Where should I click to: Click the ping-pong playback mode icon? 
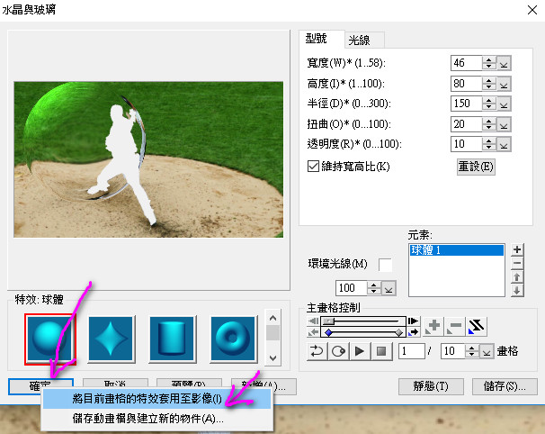pyautogui.click(x=338, y=351)
